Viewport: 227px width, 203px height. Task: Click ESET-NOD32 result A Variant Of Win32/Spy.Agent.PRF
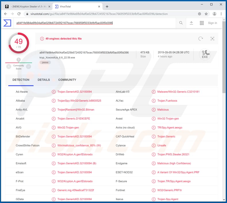pyautogui.click(x=178, y=172)
